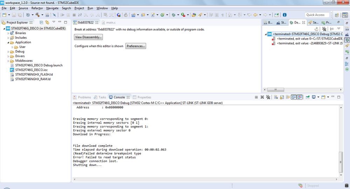This screenshot has width=350, height=189.
Task: Open the File menu
Action: point(4,8)
